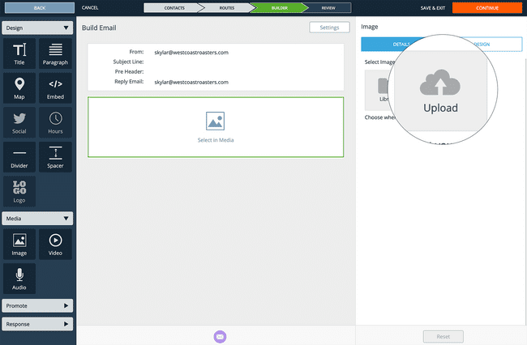Add a Divider block
Screen dimensions: 527x345
[x=19, y=157]
